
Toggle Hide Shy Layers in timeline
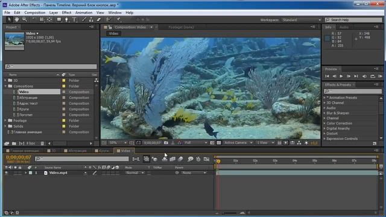click(165, 159)
